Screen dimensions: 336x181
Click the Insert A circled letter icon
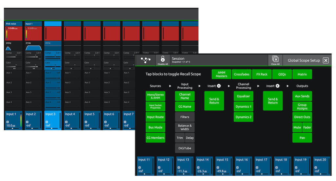219,86
